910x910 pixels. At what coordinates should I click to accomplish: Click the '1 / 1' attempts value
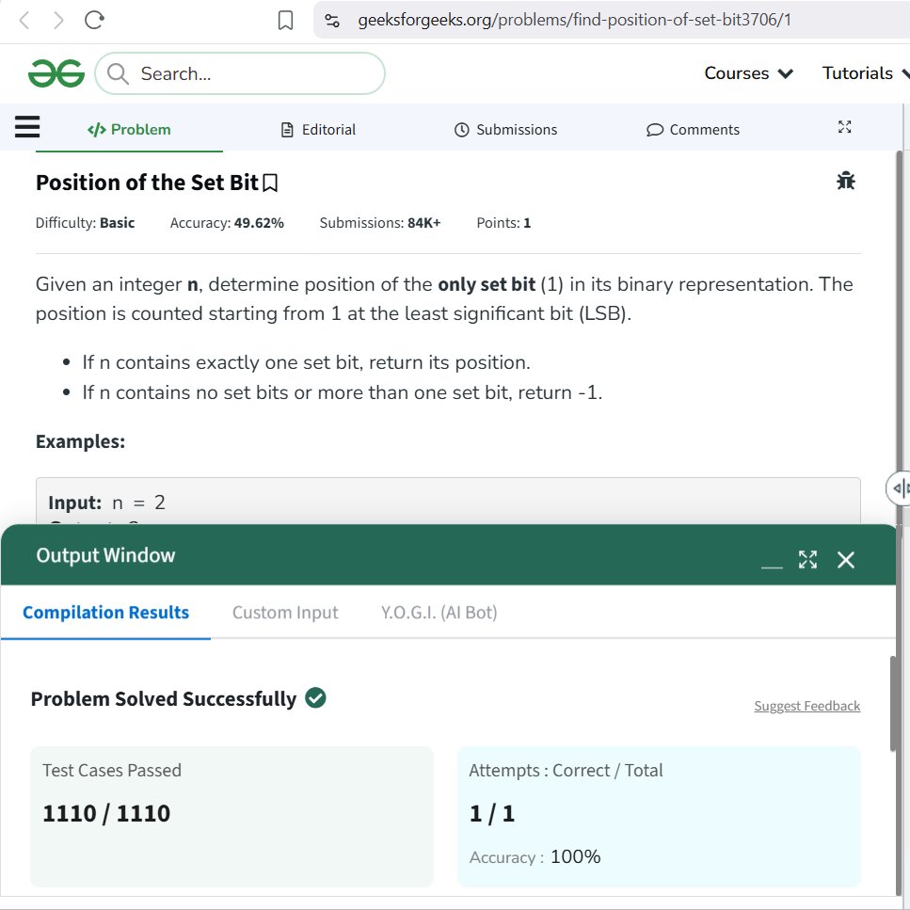click(x=492, y=814)
